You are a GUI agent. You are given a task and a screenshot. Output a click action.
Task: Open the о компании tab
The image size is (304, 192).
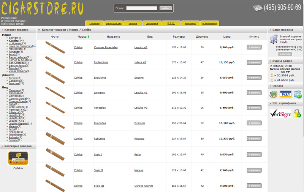coord(209,24)
